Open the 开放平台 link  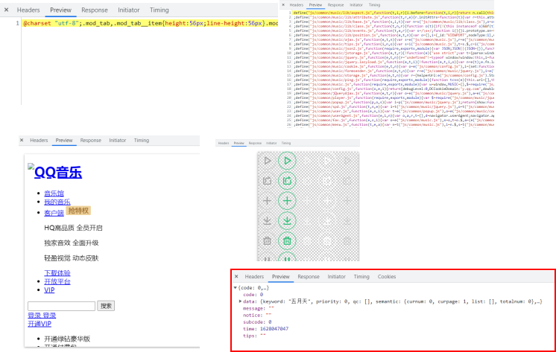[57, 281]
